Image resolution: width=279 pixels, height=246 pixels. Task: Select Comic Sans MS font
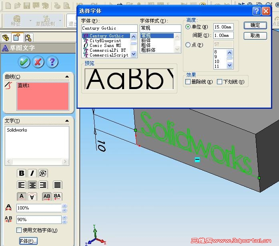pos(106,45)
